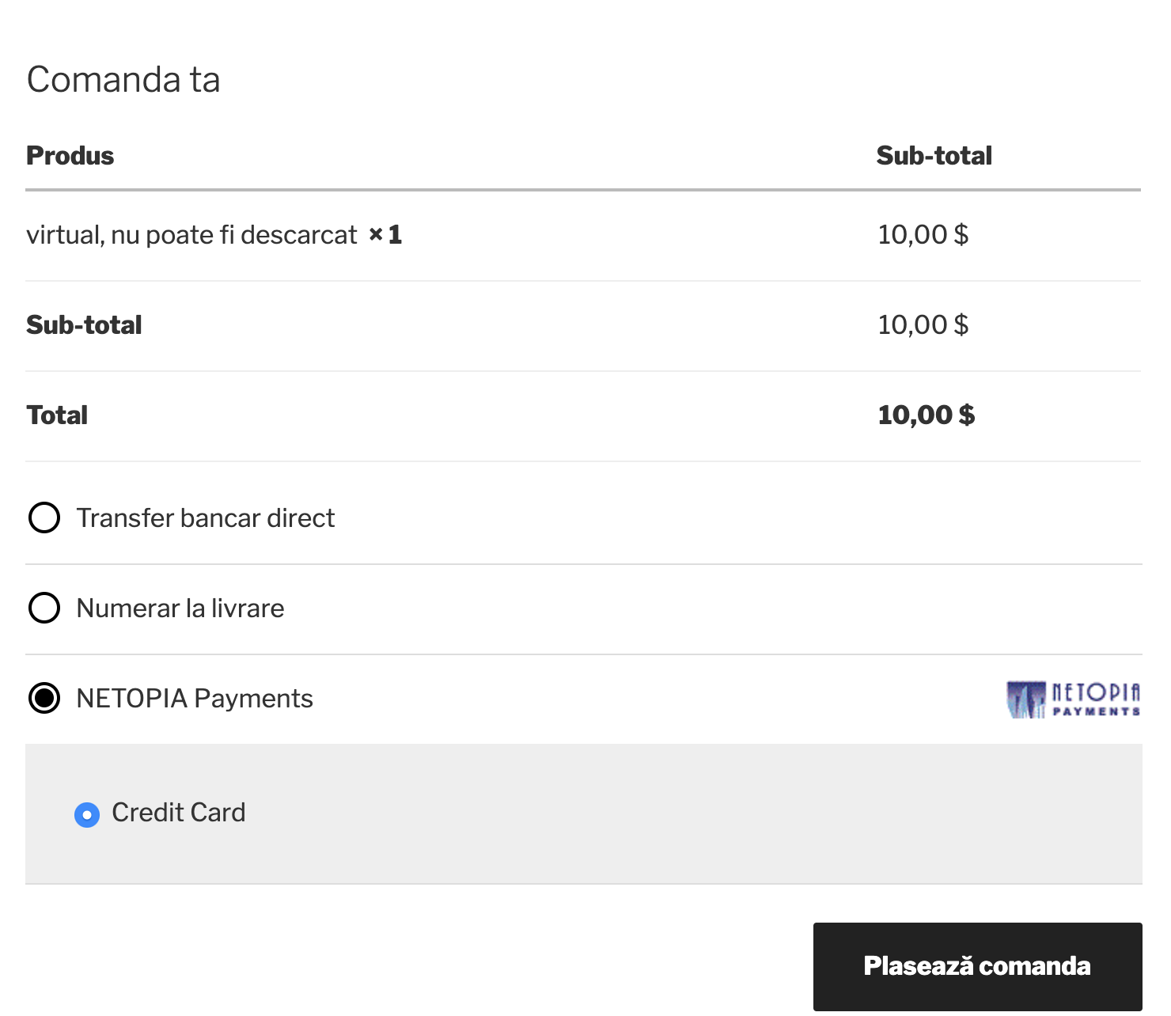
Task: Click the Sub-total row label
Action: click(84, 325)
